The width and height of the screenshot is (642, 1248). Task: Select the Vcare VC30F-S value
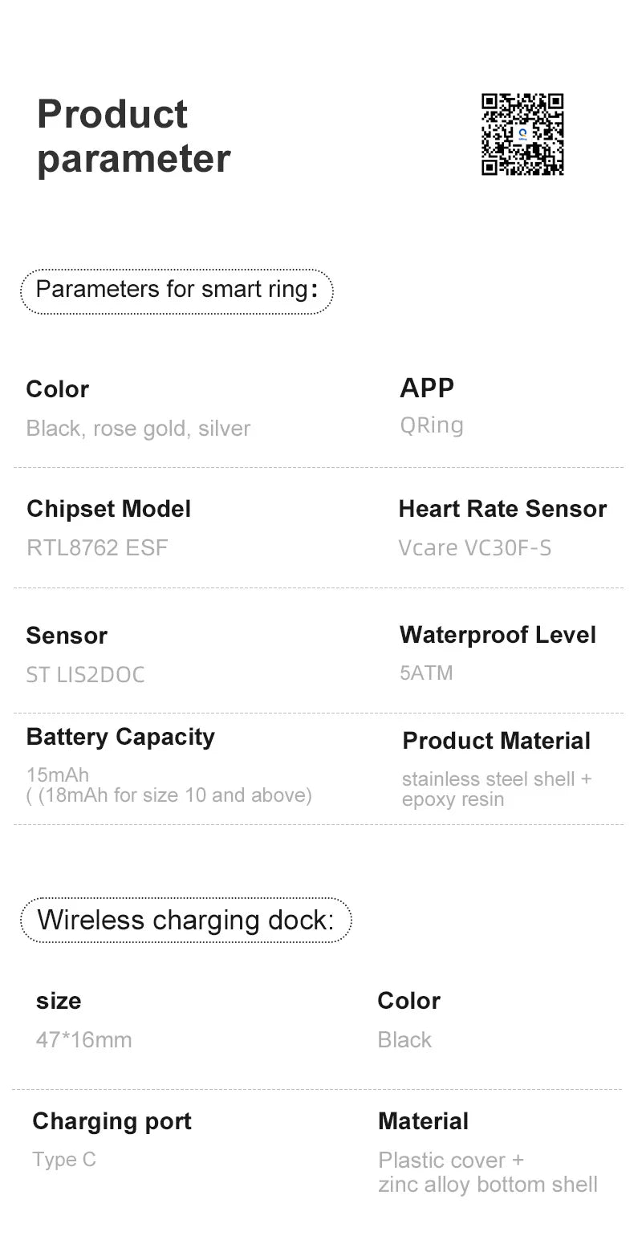pos(475,548)
